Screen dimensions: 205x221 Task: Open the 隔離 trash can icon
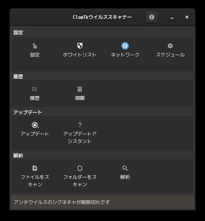pyautogui.click(x=80, y=89)
